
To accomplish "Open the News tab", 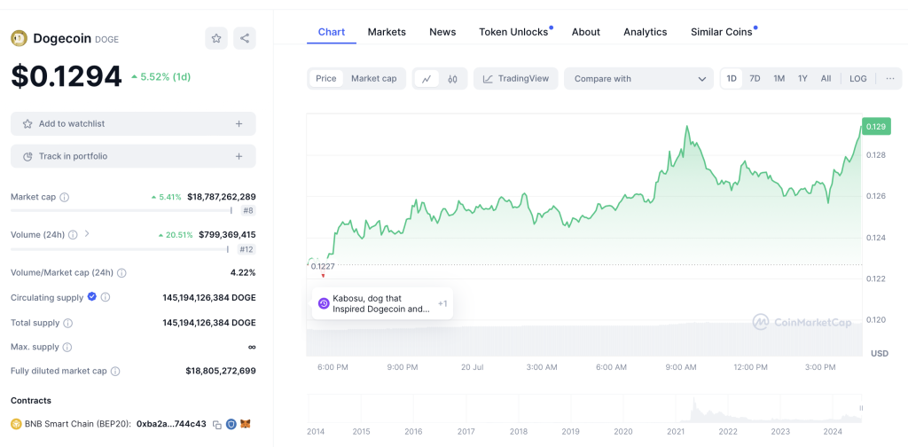I will click(x=442, y=32).
